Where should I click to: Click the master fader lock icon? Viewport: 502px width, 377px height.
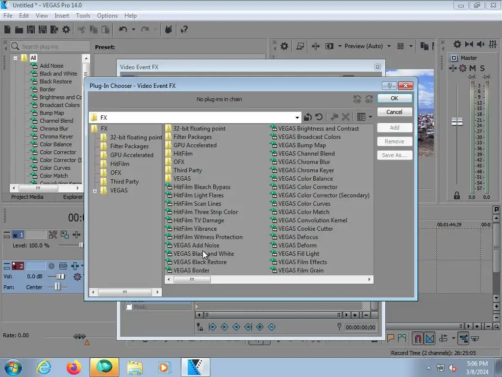(457, 195)
